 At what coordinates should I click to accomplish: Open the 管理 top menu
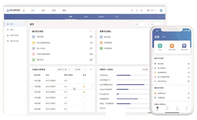coord(64,10)
